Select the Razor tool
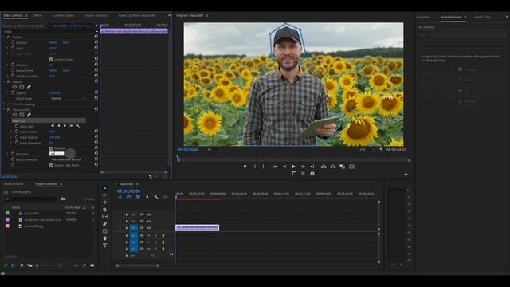Screen dimensions: 510x287 [104, 210]
